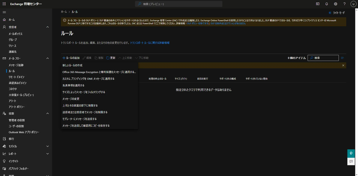Click 複製 in the toolbar

click(x=99, y=58)
